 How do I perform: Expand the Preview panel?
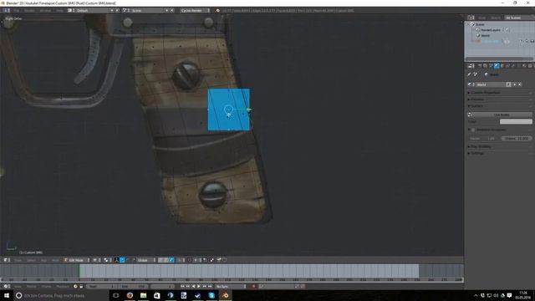pyautogui.click(x=477, y=99)
